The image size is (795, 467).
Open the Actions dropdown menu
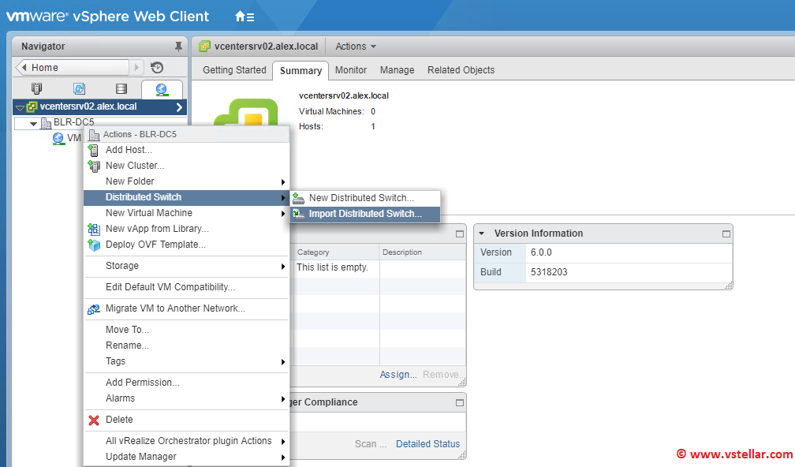(x=356, y=47)
